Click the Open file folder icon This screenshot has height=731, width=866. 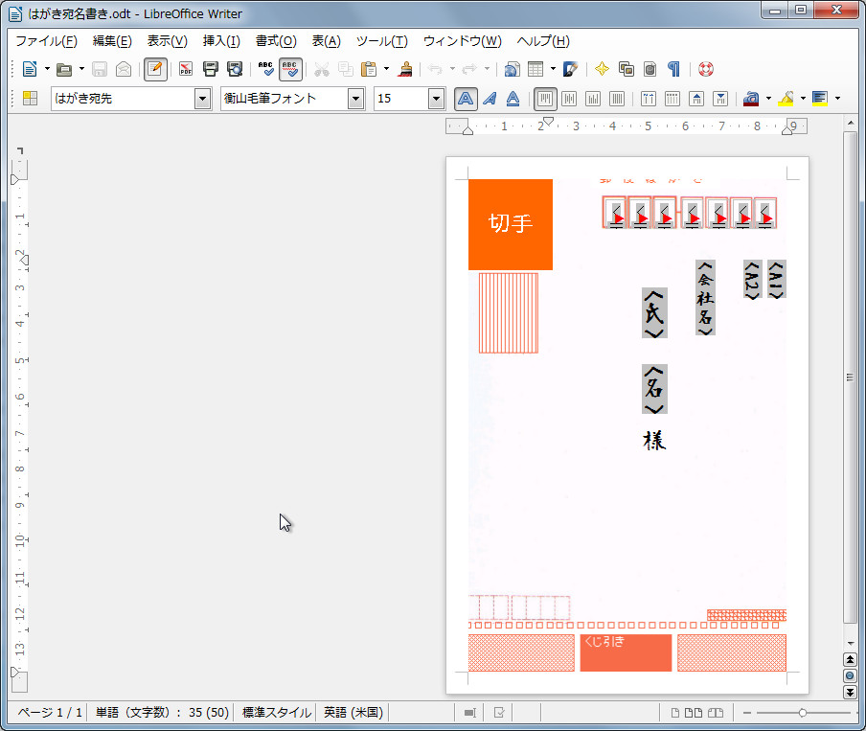point(64,69)
